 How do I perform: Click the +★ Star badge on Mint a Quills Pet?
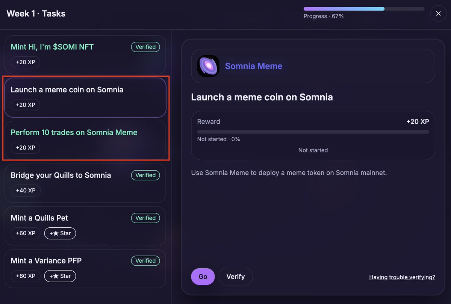pyautogui.click(x=60, y=233)
